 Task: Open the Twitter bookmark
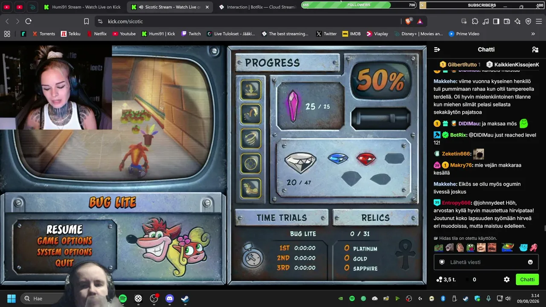(326, 34)
